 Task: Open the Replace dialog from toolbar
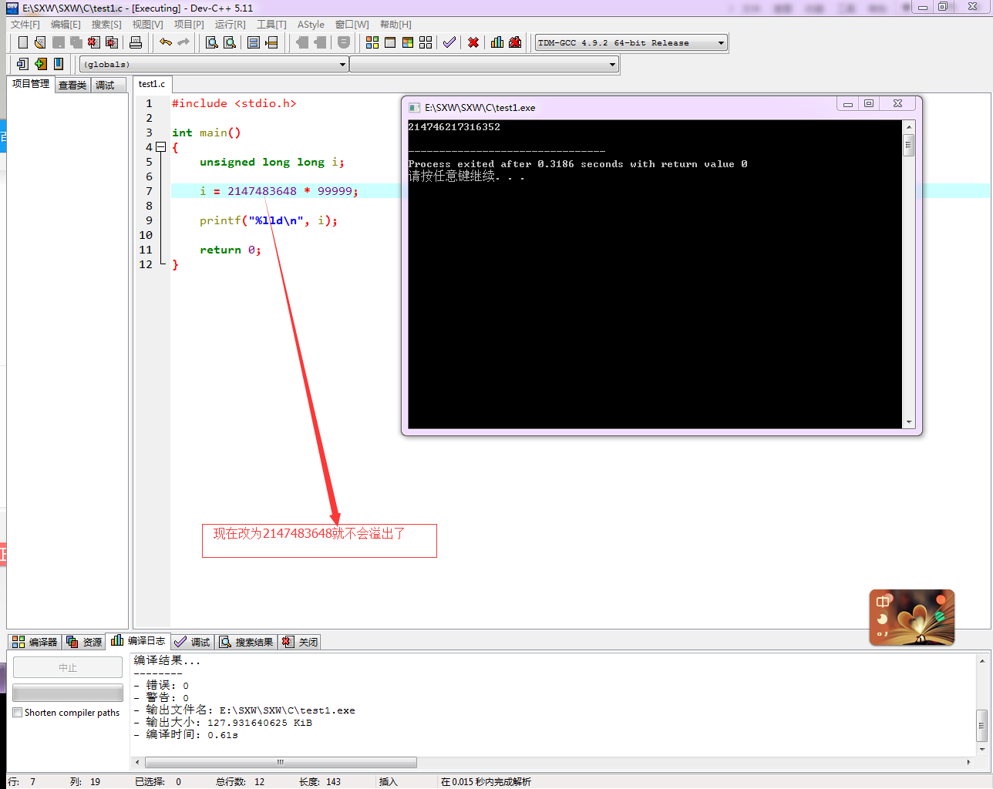(x=229, y=42)
